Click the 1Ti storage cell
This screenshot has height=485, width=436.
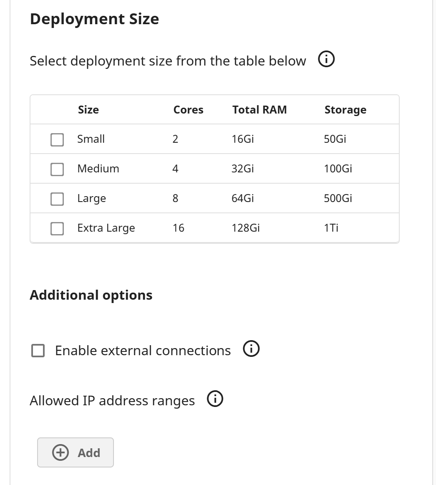(x=331, y=228)
